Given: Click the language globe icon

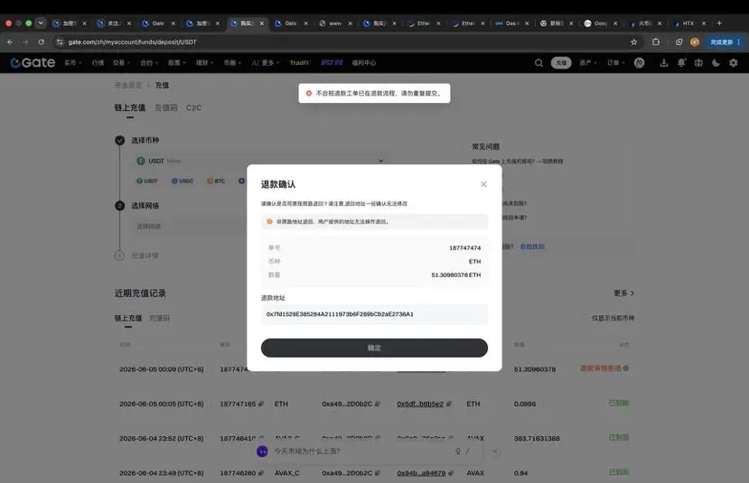Looking at the screenshot, I should pos(698,62).
